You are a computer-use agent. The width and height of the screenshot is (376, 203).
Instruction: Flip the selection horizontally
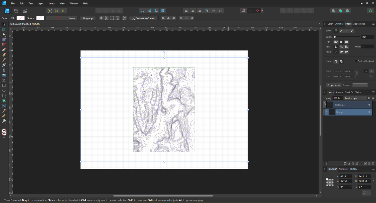tap(142, 11)
